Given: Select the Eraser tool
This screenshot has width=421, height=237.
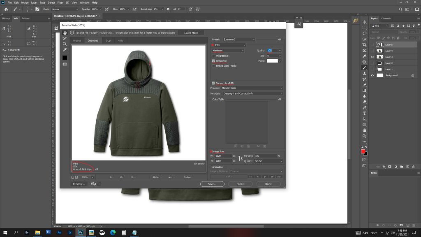Looking at the screenshot, I should click(364, 85).
